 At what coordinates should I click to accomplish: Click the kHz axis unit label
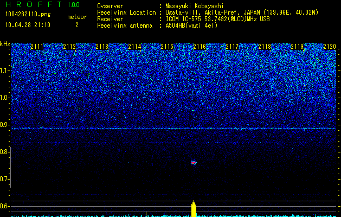click(5, 44)
